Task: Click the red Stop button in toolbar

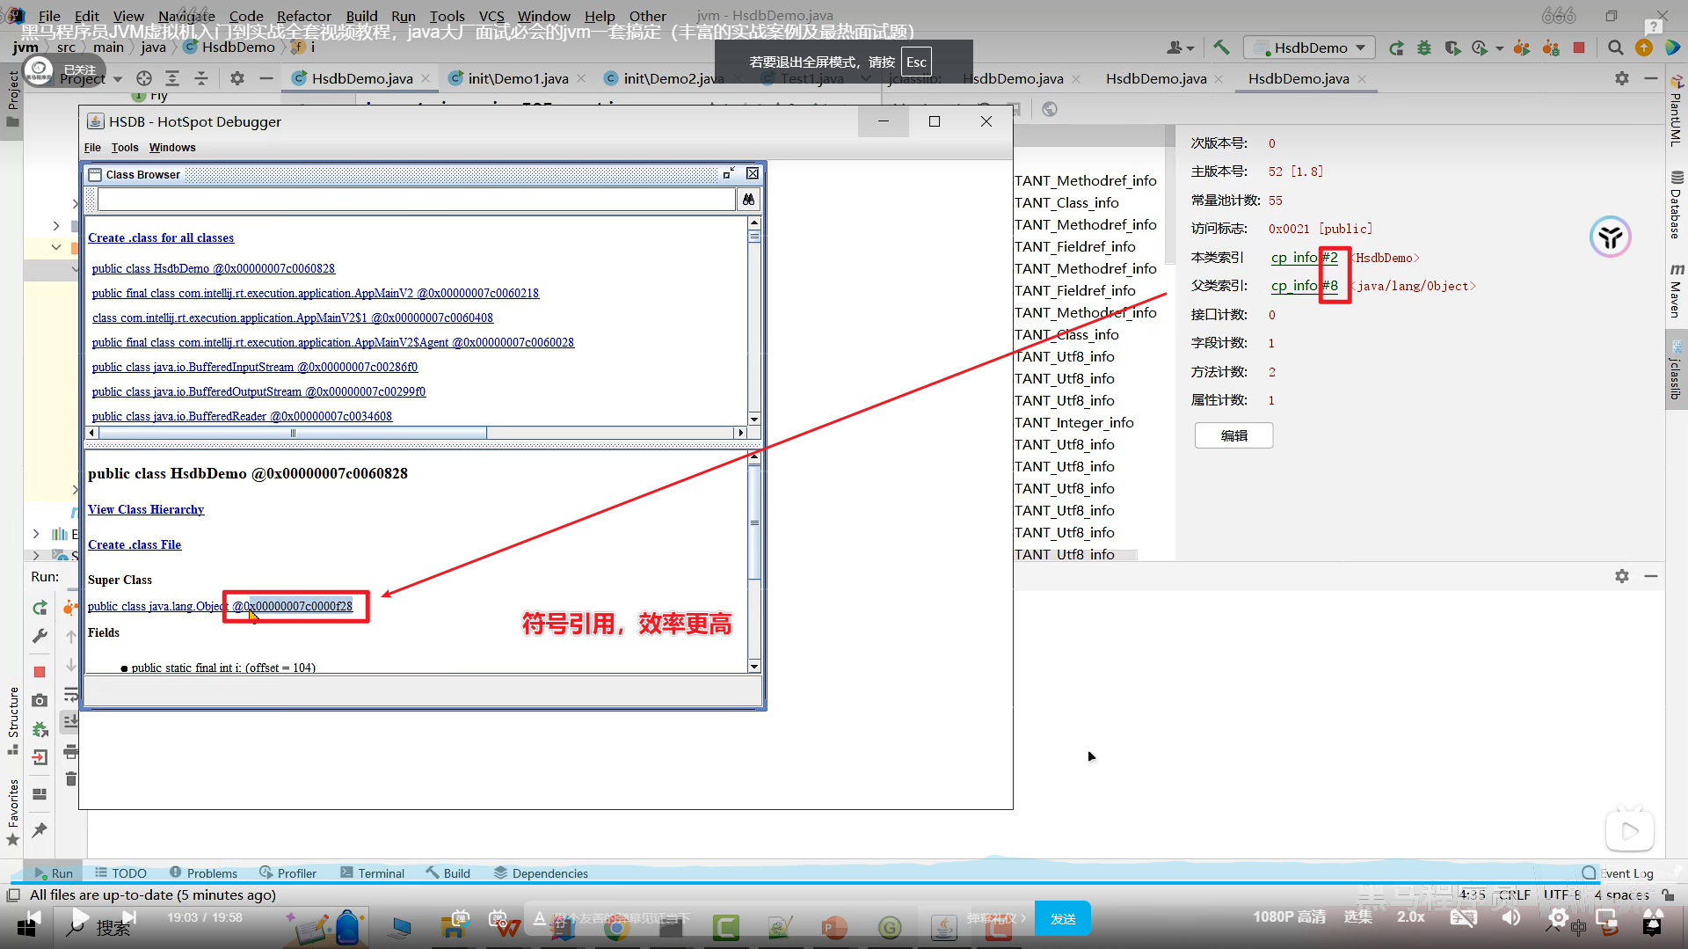Action: 1579,47
